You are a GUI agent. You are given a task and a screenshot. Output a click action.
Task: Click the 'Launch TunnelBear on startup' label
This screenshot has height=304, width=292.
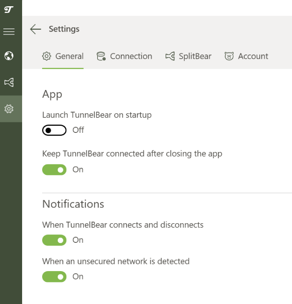point(97,115)
